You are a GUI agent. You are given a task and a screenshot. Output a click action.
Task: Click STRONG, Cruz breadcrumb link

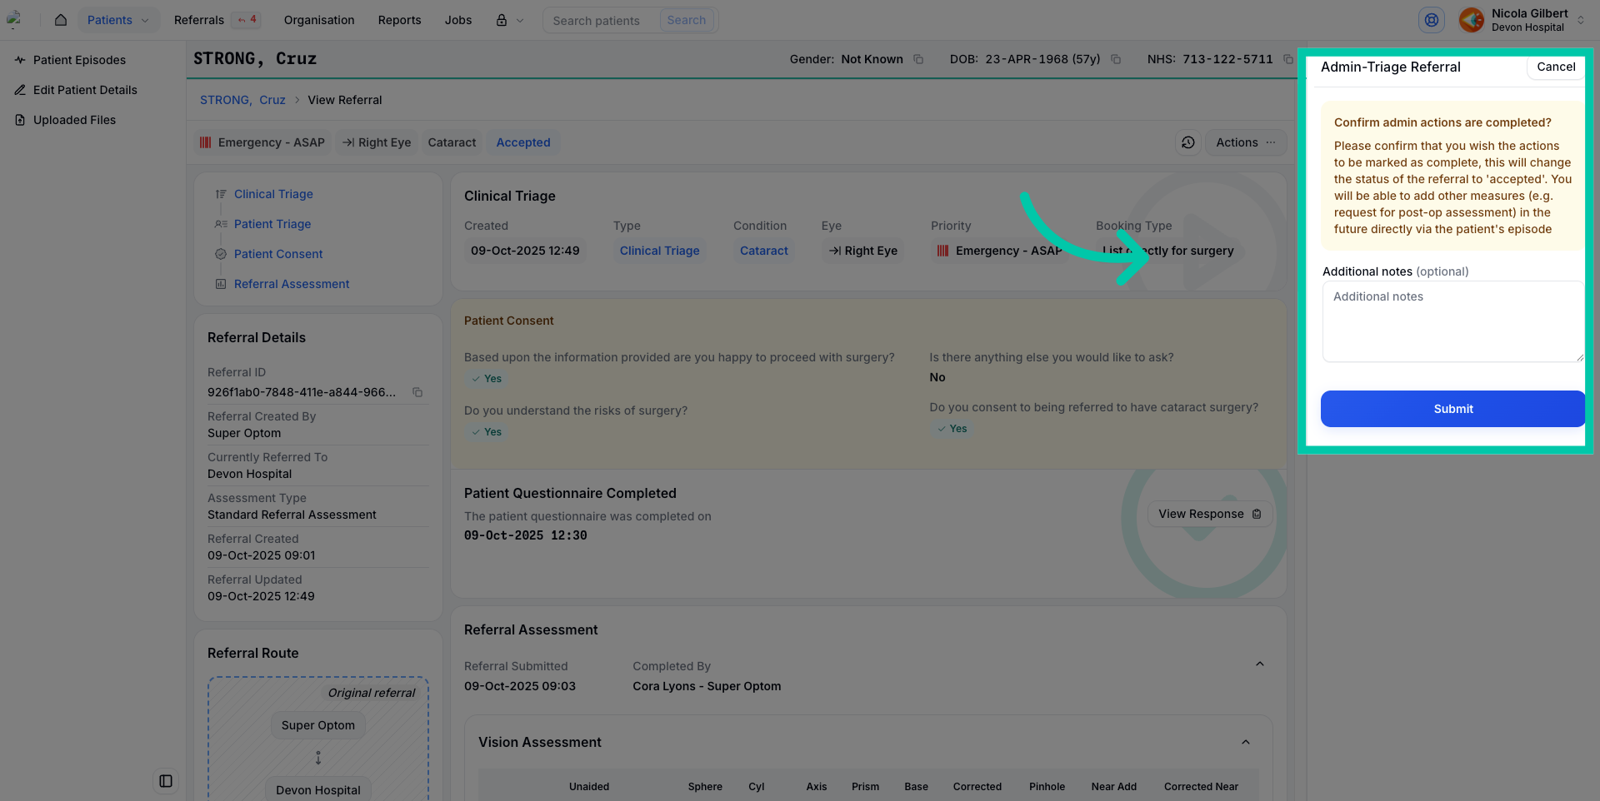click(x=242, y=100)
